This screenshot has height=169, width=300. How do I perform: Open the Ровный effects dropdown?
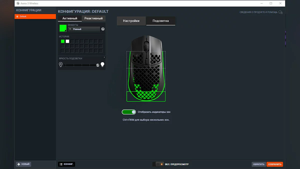(84, 29)
